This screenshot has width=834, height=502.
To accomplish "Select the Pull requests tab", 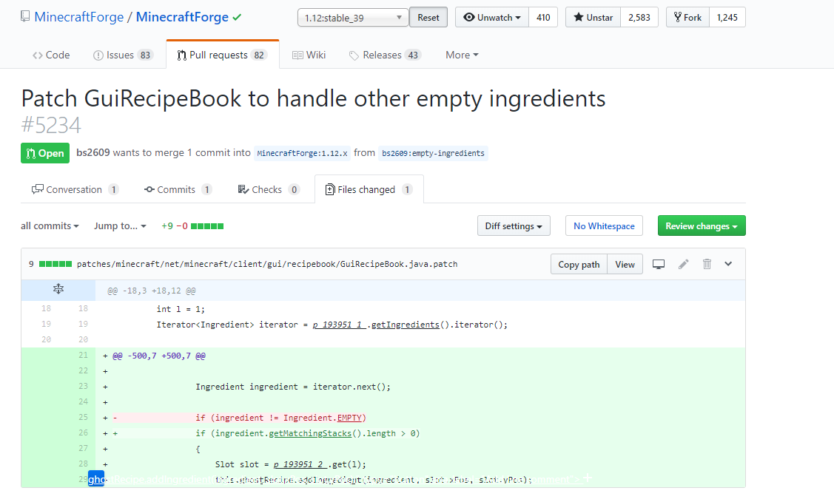I will pyautogui.click(x=222, y=55).
